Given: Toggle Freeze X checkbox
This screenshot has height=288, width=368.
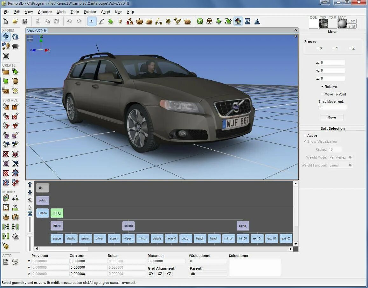Looking at the screenshot, I should (317, 48).
